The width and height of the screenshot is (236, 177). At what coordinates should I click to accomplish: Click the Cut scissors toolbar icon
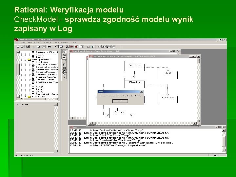[34, 47]
